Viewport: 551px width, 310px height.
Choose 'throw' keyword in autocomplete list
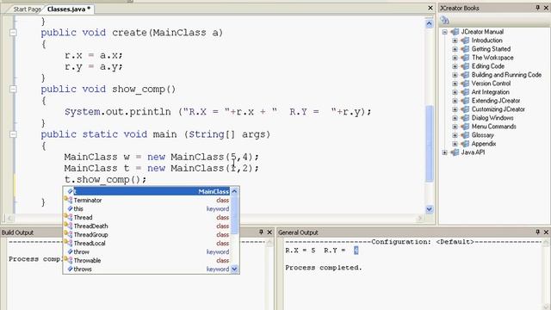point(147,251)
